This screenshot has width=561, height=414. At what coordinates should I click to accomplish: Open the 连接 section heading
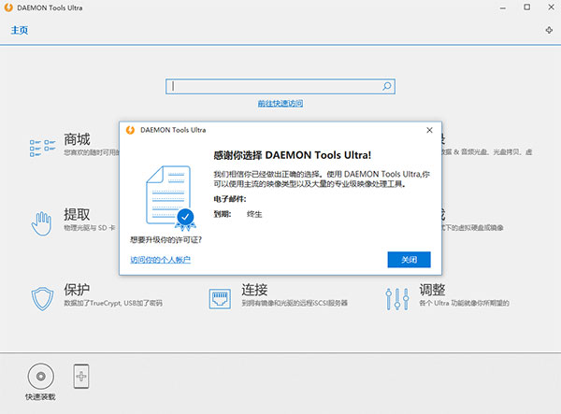click(x=254, y=290)
